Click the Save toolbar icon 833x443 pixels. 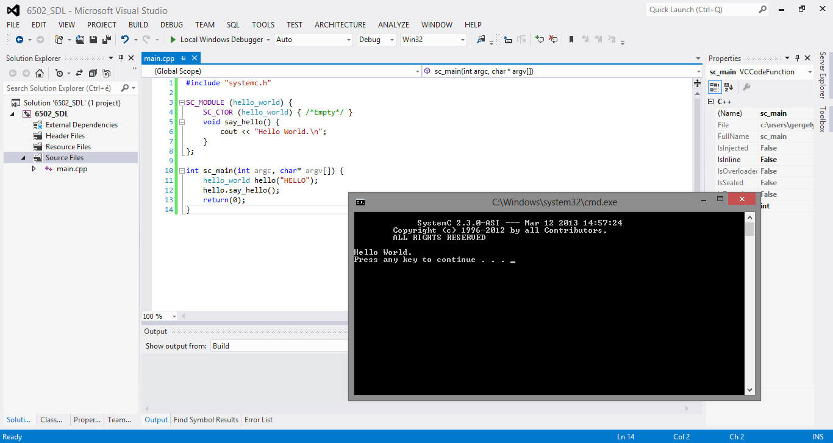(93, 40)
